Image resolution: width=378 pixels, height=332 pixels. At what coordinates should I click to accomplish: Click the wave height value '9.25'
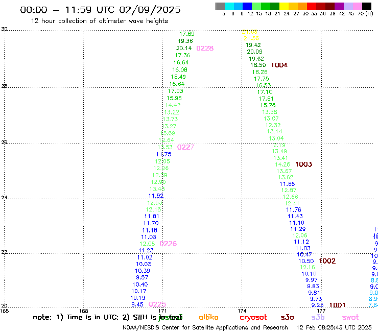[318, 305]
